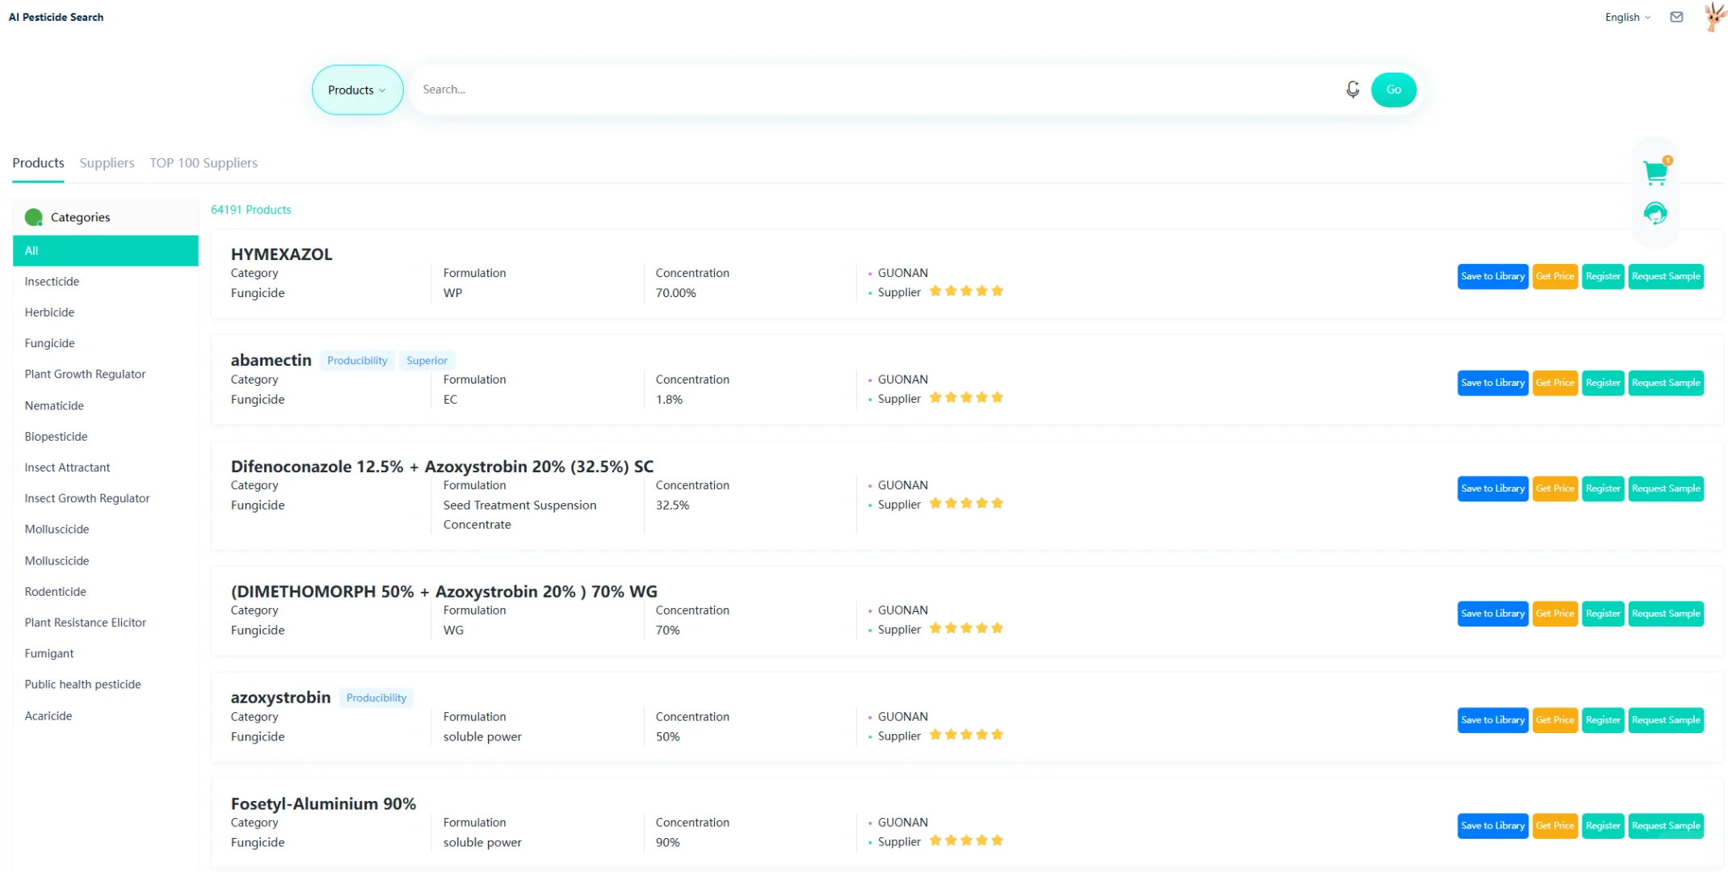
Task: Open the shopping cart icon
Action: (1654, 172)
